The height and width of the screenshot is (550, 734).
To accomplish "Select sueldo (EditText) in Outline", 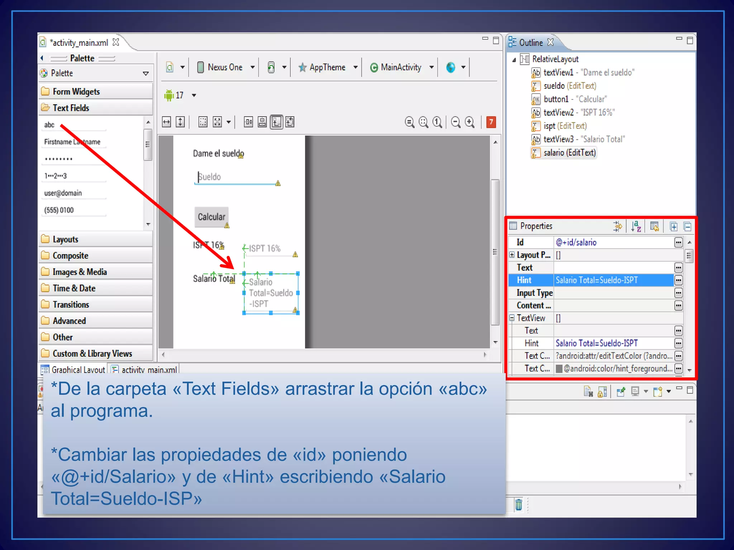I will tap(564, 86).
